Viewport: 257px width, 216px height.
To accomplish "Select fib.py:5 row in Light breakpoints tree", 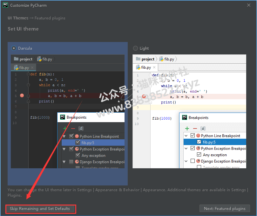I will [x=215, y=142].
